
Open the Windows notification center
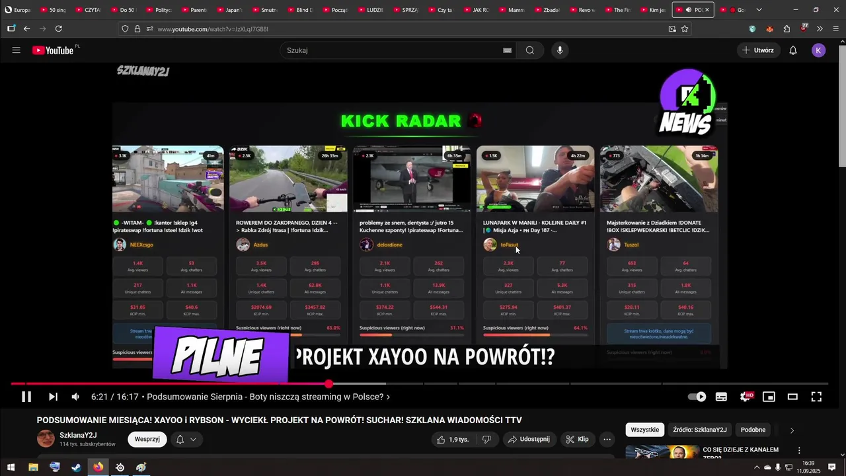pyautogui.click(x=832, y=467)
